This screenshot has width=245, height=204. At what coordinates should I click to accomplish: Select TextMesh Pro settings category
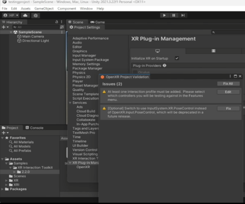click(x=84, y=133)
